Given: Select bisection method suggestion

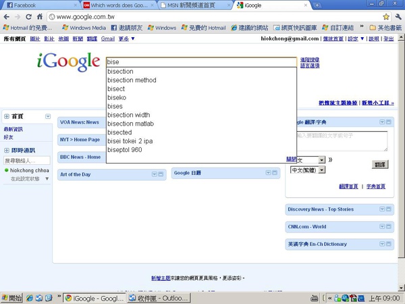Looking at the screenshot, I should point(201,80).
